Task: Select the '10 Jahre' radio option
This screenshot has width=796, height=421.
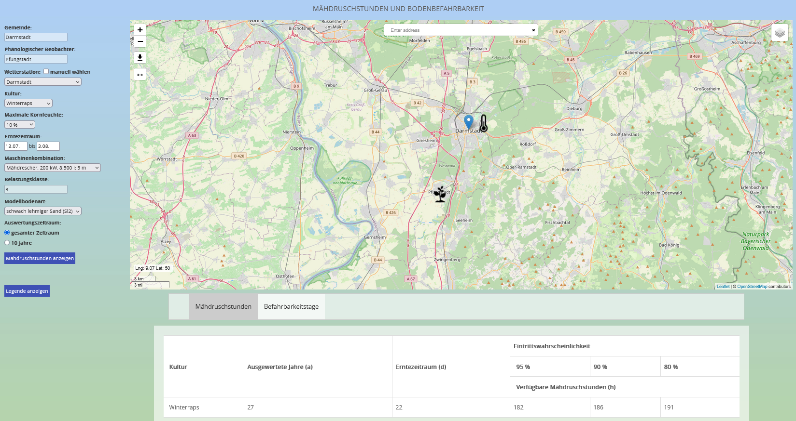Action: pyautogui.click(x=7, y=243)
